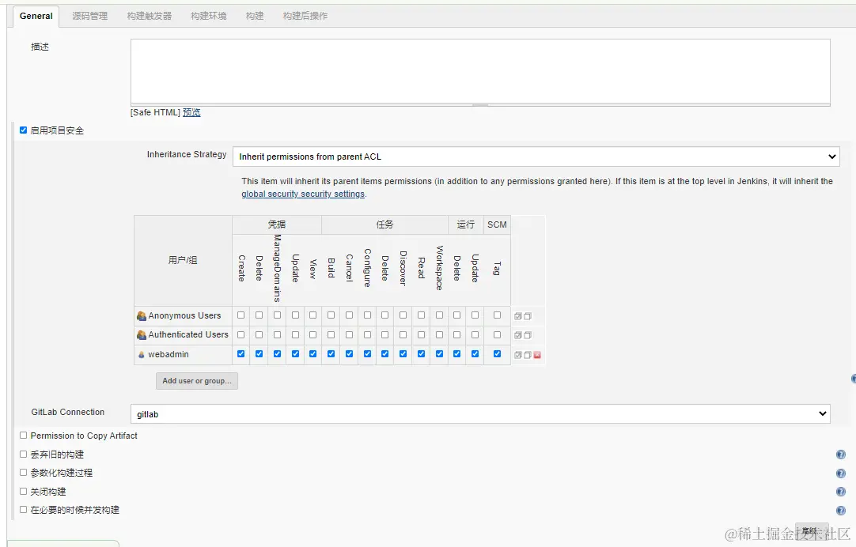The width and height of the screenshot is (856, 547).
Task: Open help icon for 关闭构建
Action: 841,492
